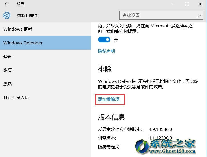This screenshot has width=207, height=157.
Task: Open the 针对开发人员 page
Action: tap(16, 97)
